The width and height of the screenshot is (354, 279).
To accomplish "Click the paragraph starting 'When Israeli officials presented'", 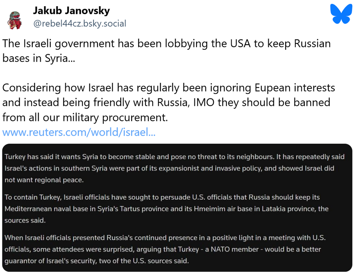I will coord(165,249).
